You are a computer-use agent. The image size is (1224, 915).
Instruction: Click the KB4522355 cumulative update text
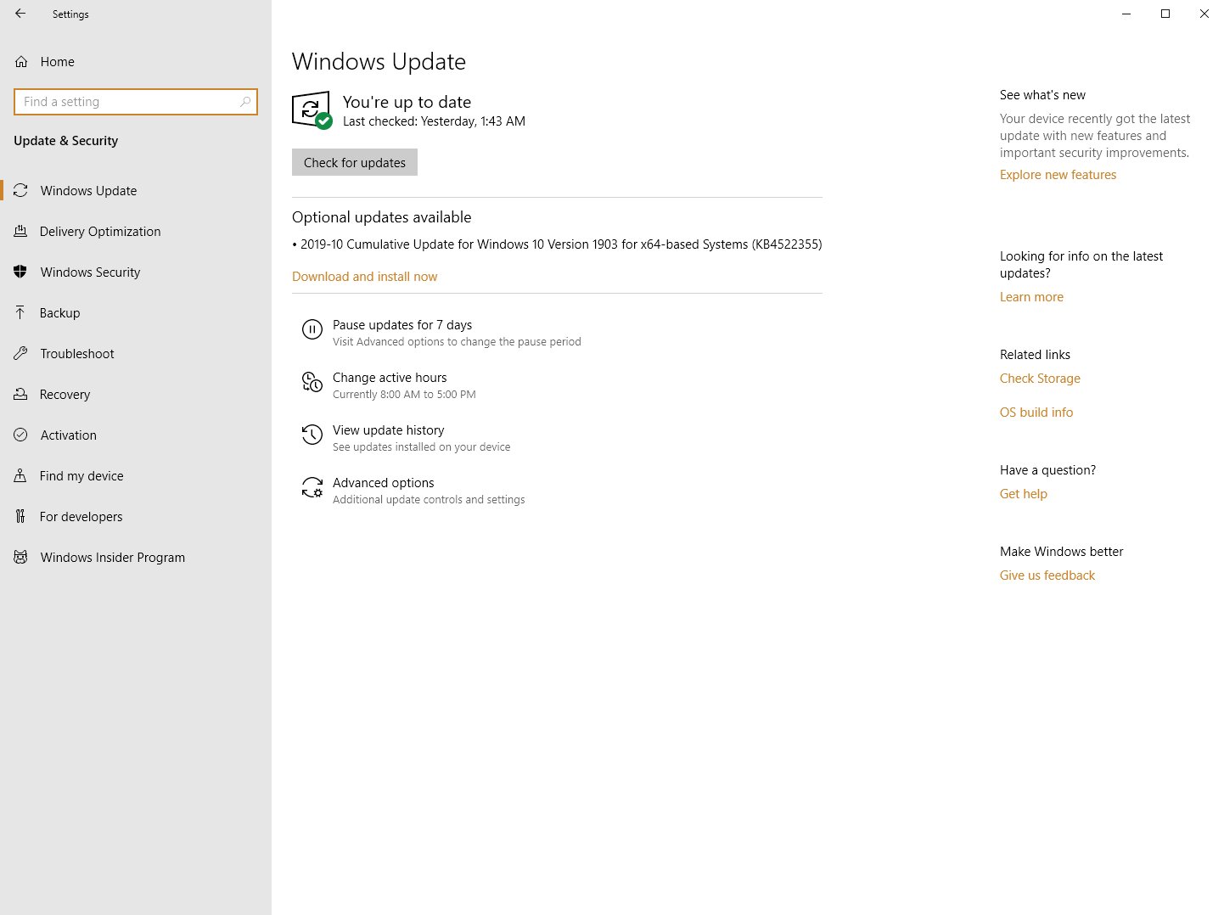tap(557, 244)
